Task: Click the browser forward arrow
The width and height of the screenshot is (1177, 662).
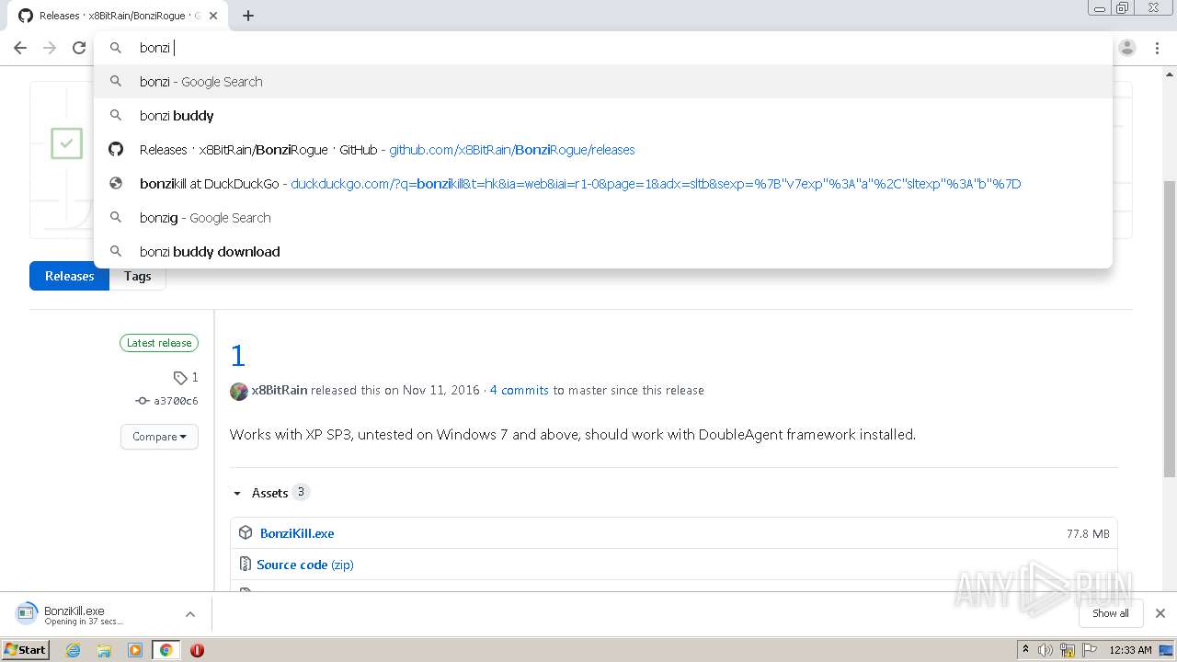Action: click(x=50, y=48)
